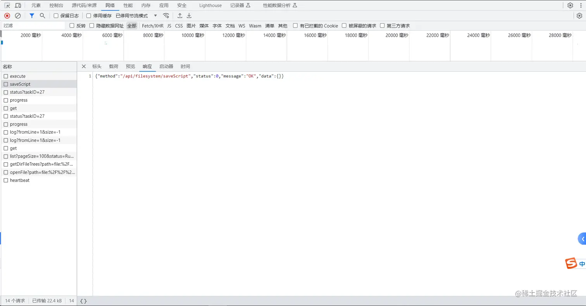Stop recording the network log
586x306 pixels.
point(7,15)
